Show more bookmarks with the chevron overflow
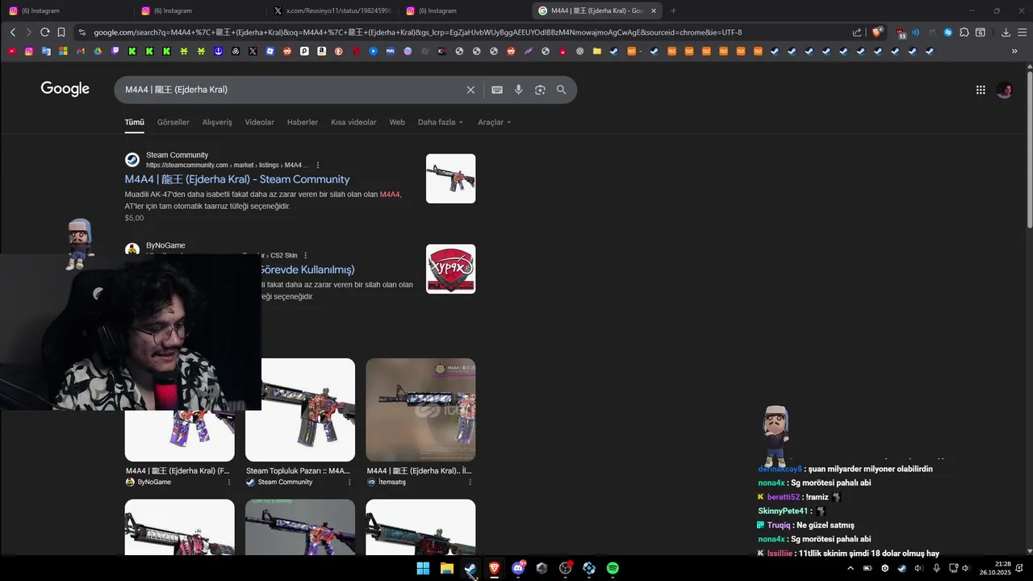The height and width of the screenshot is (581, 1033). 1014,51
